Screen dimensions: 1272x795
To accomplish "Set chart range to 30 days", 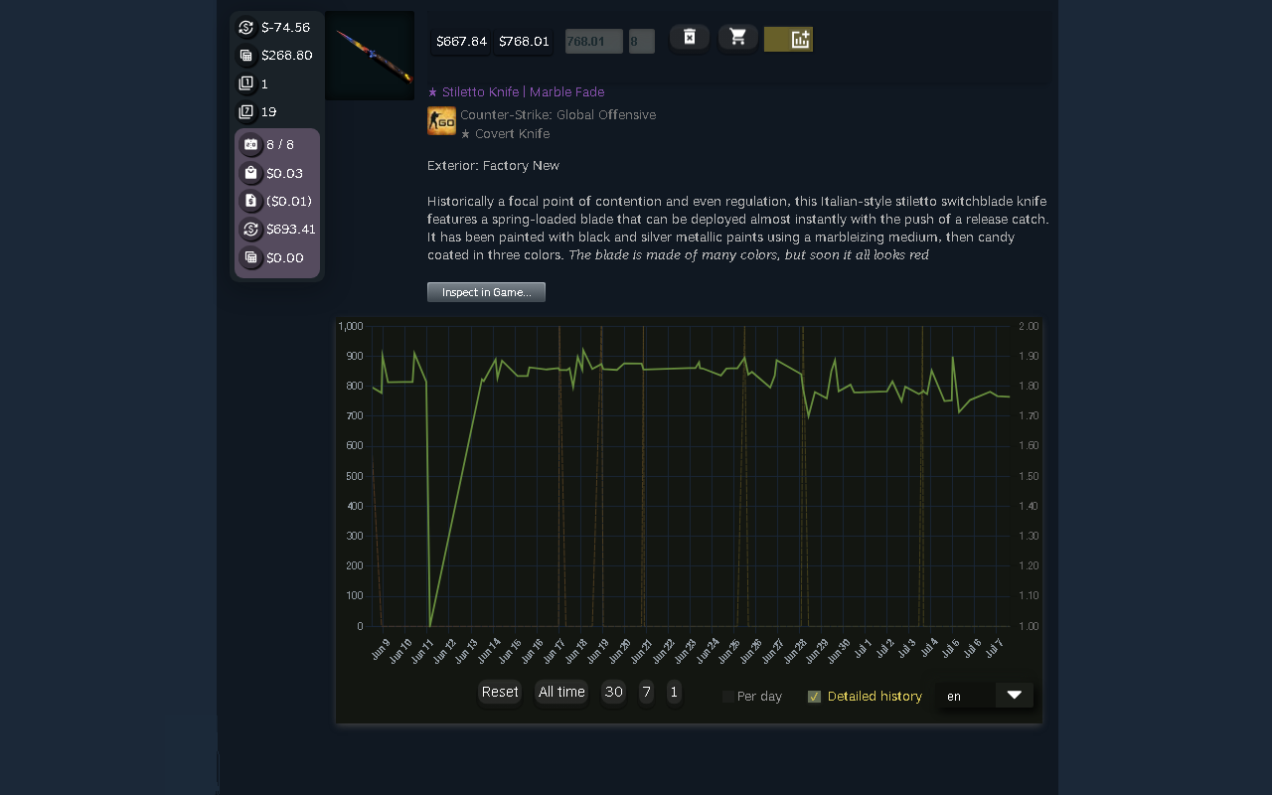I will click(613, 693).
